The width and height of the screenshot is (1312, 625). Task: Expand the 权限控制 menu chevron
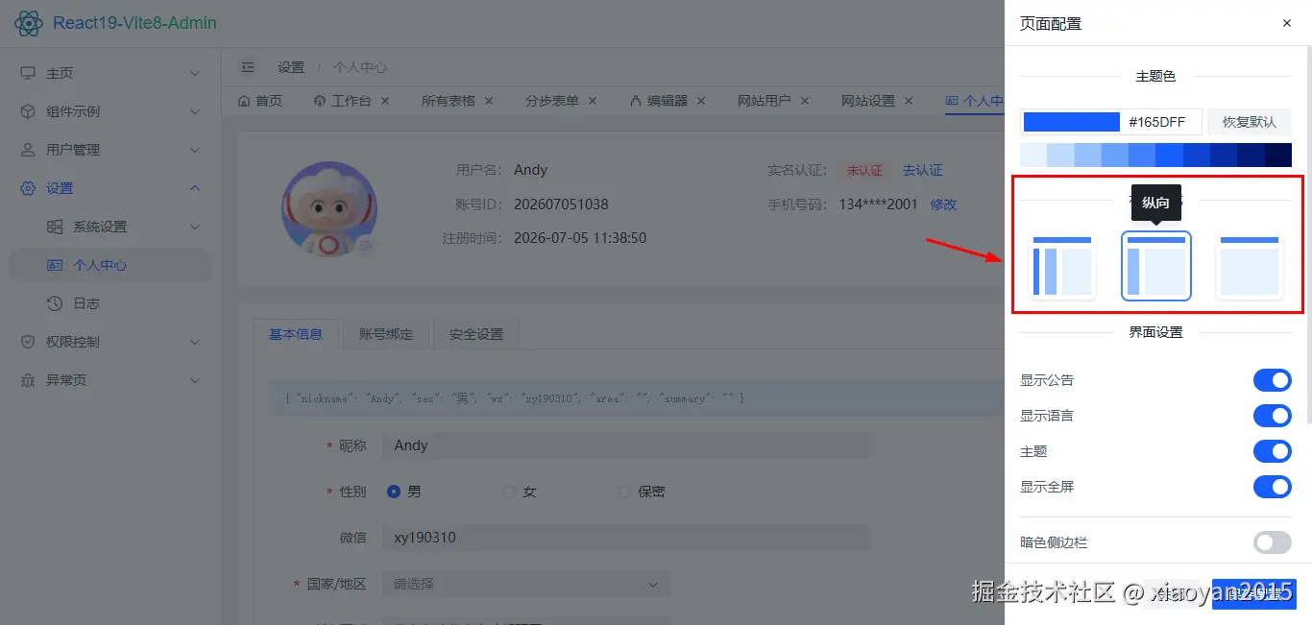[x=195, y=342]
